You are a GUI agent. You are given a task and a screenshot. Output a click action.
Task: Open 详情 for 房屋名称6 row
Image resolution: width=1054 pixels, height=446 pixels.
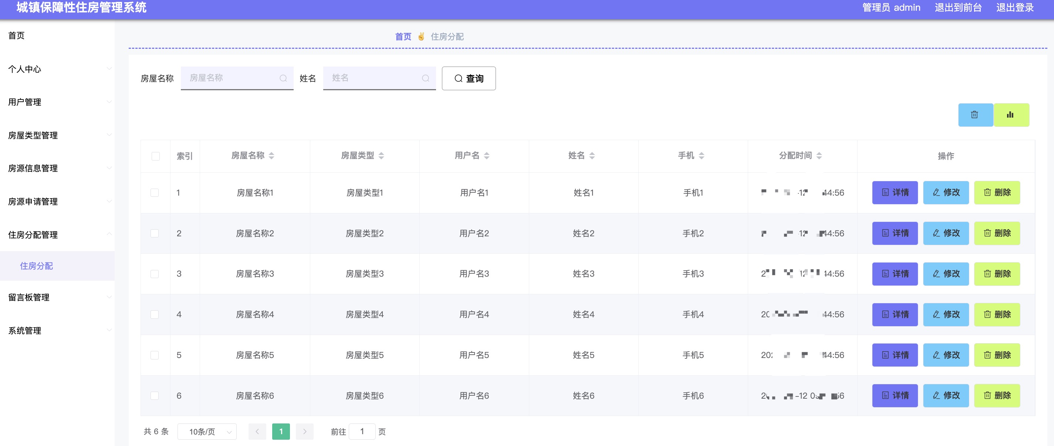coord(895,395)
